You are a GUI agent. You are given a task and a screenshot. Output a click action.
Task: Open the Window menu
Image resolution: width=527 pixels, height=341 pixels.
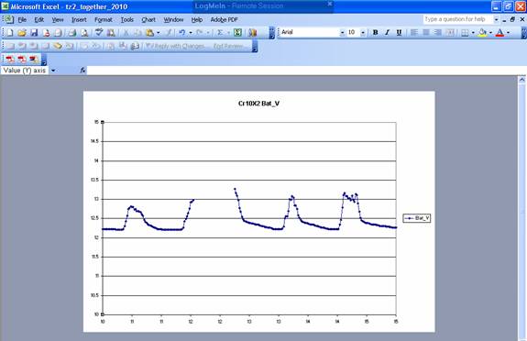pyautogui.click(x=173, y=20)
